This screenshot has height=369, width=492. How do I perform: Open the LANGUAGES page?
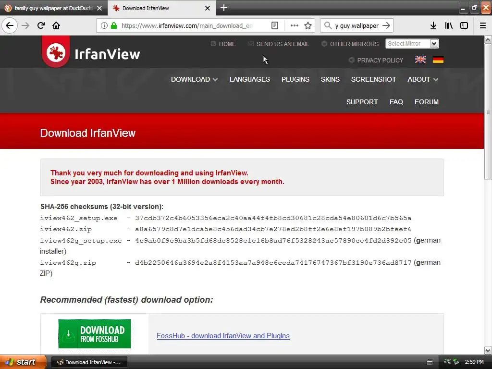pyautogui.click(x=250, y=79)
